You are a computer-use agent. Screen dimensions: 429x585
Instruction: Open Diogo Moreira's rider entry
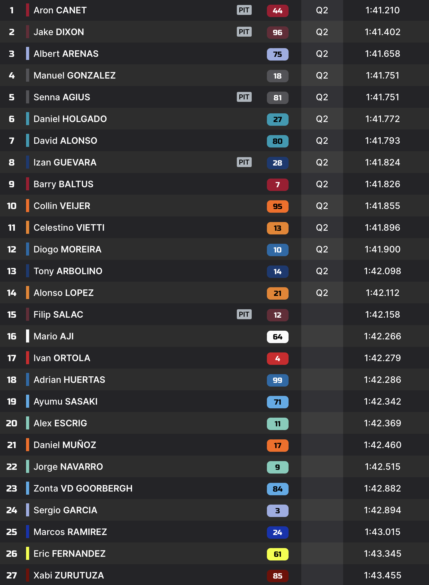[67, 249]
